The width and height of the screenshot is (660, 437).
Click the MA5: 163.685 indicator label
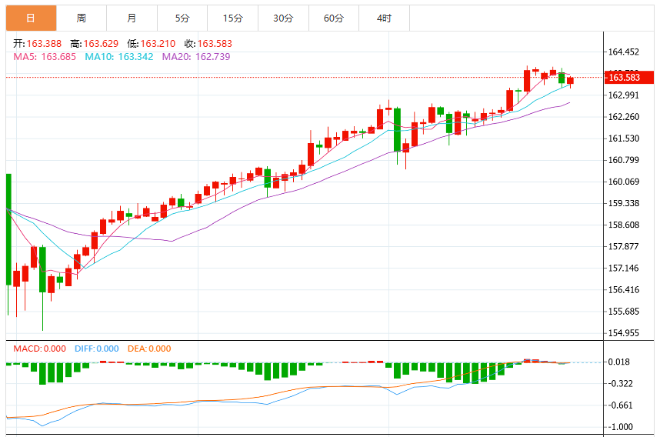tap(45, 57)
